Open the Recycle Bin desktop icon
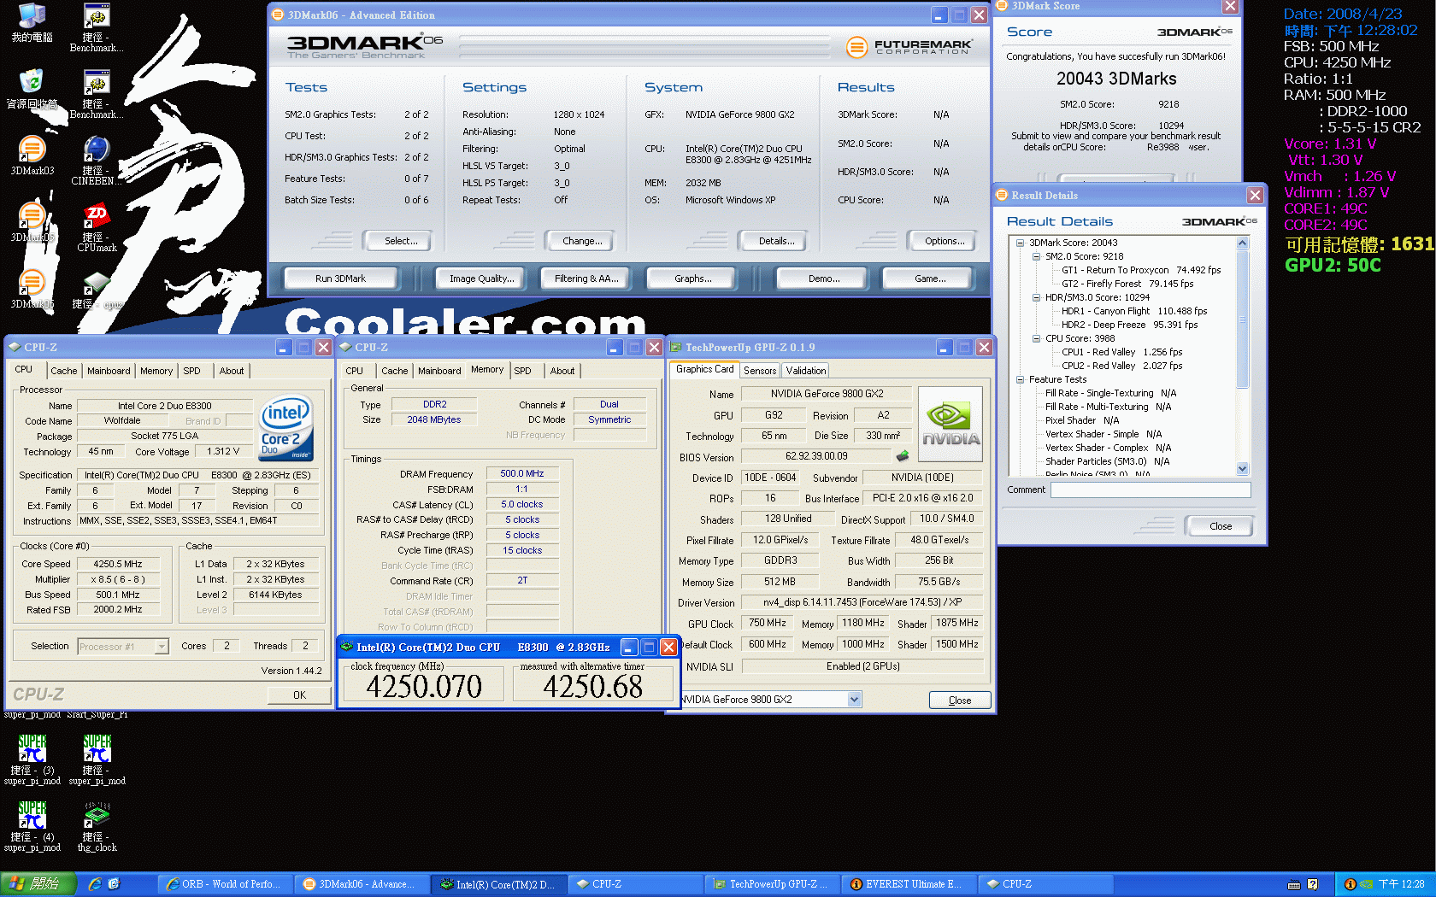 pos(32,89)
